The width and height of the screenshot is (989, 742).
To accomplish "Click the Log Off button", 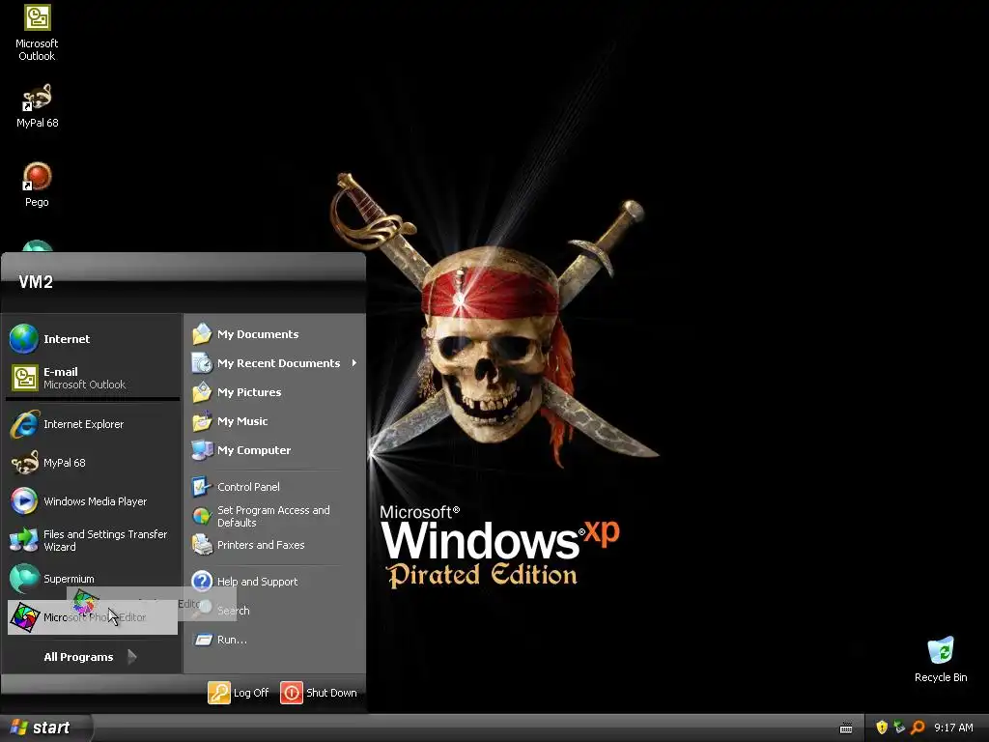I will coord(239,693).
